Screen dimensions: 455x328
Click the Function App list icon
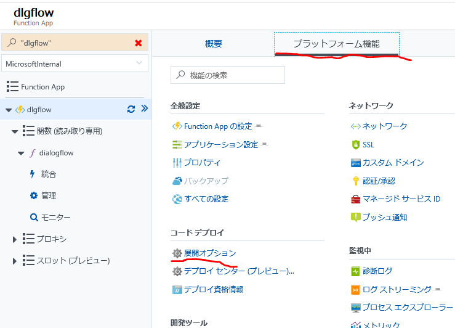click(x=12, y=86)
